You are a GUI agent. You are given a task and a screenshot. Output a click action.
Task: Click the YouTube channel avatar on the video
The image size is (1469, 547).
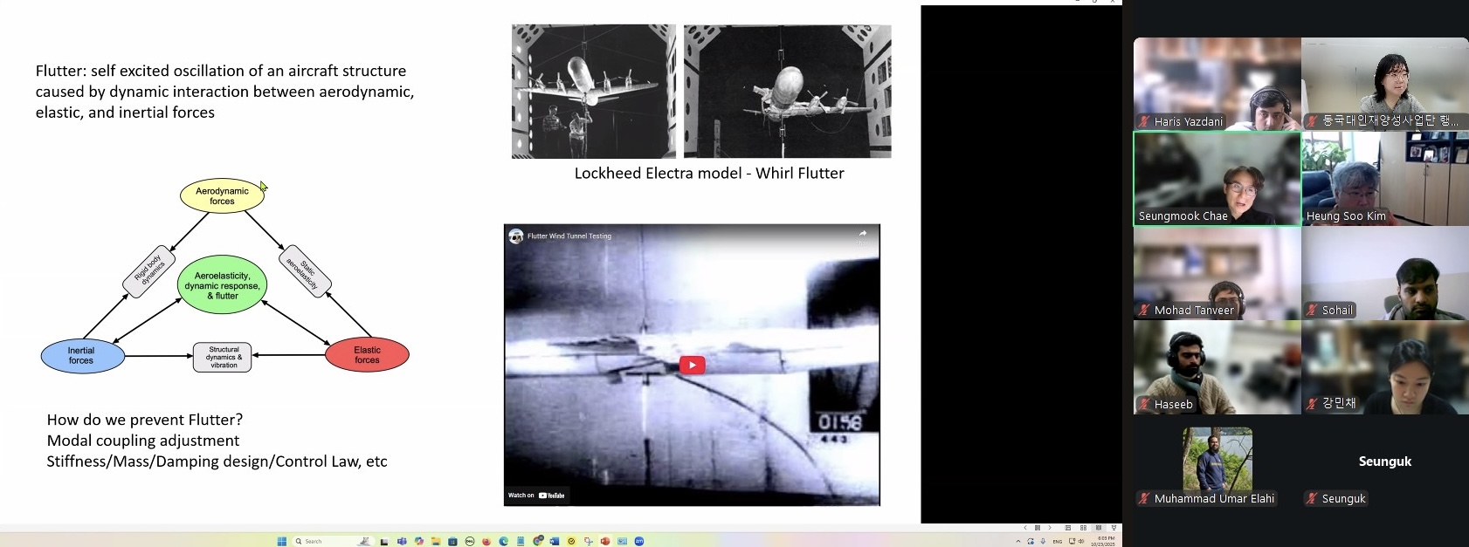point(516,236)
